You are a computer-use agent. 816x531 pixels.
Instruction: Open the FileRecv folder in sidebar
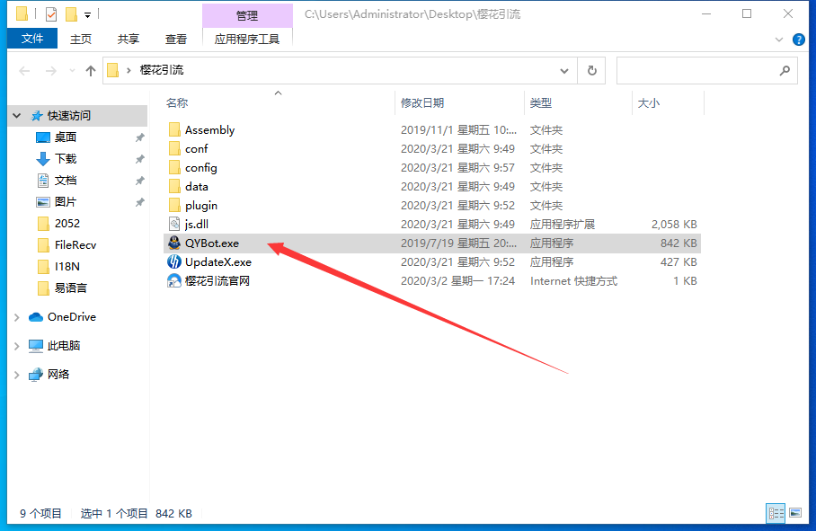(75, 245)
